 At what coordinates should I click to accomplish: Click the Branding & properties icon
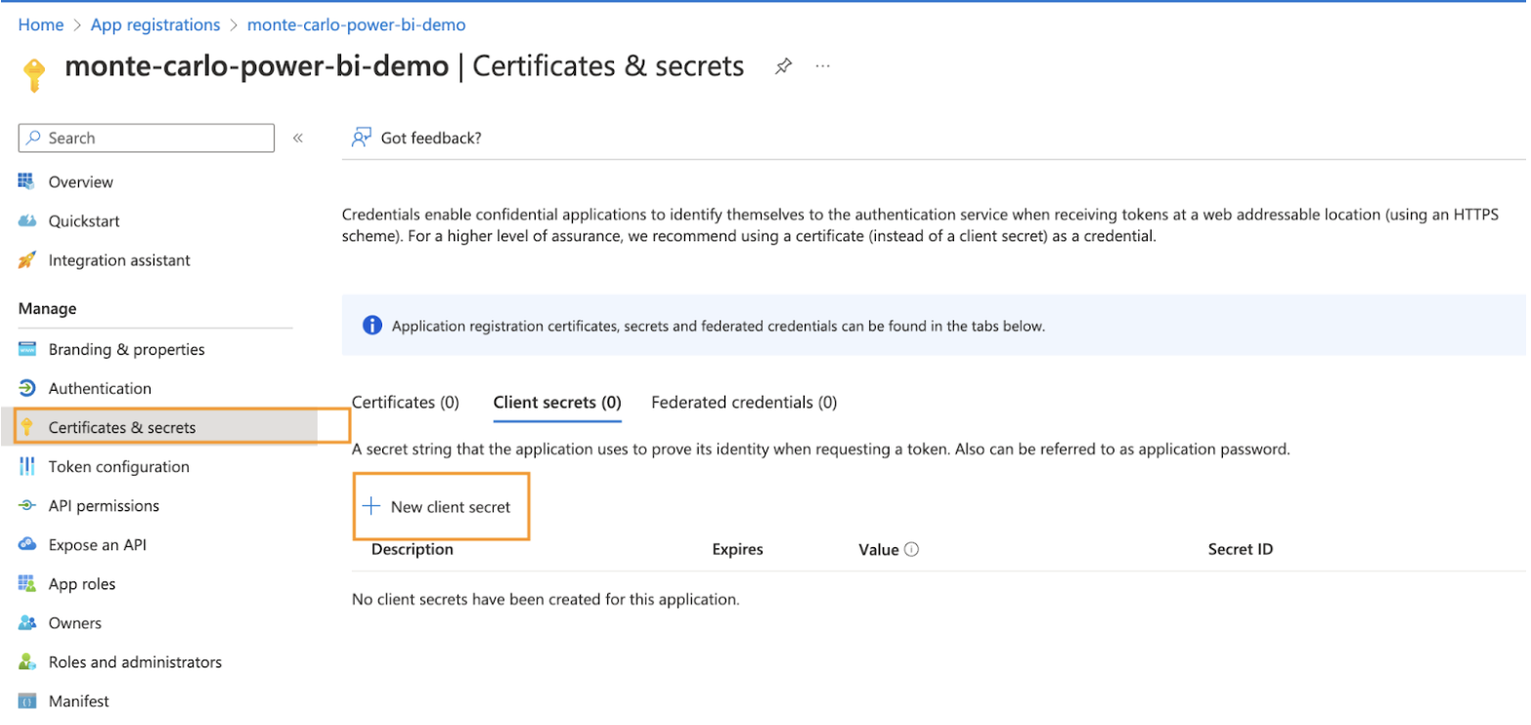click(27, 349)
